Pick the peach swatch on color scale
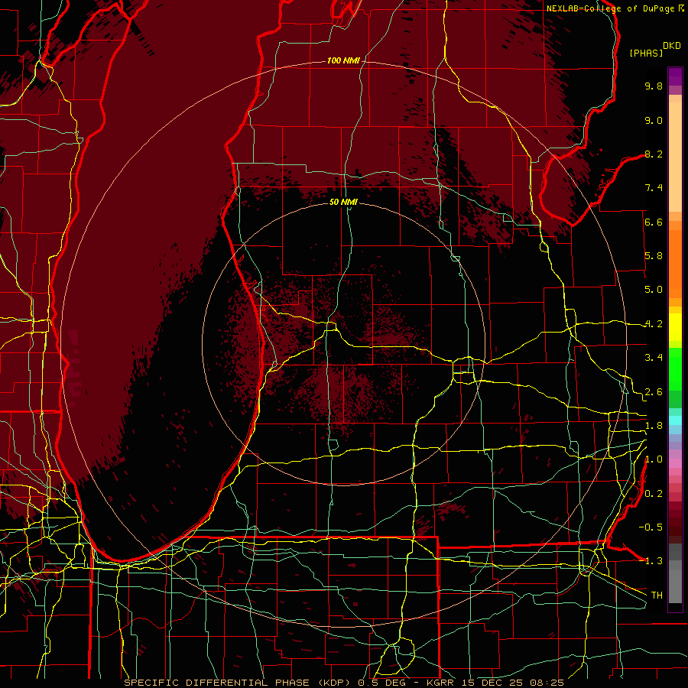This screenshot has width=688, height=688. [675, 158]
